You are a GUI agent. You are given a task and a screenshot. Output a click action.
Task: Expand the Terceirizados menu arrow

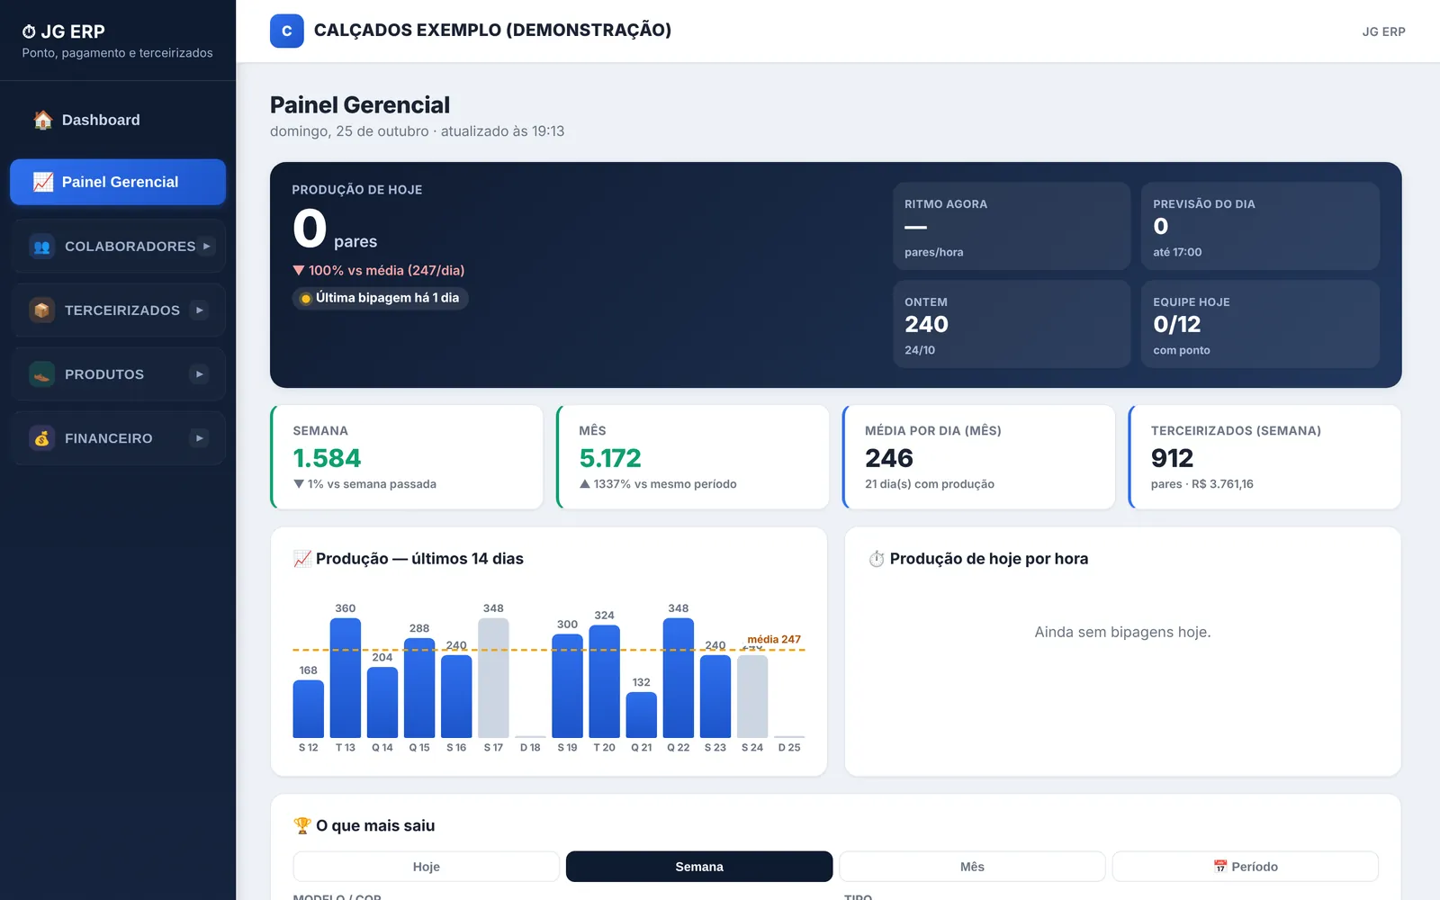[x=199, y=310]
